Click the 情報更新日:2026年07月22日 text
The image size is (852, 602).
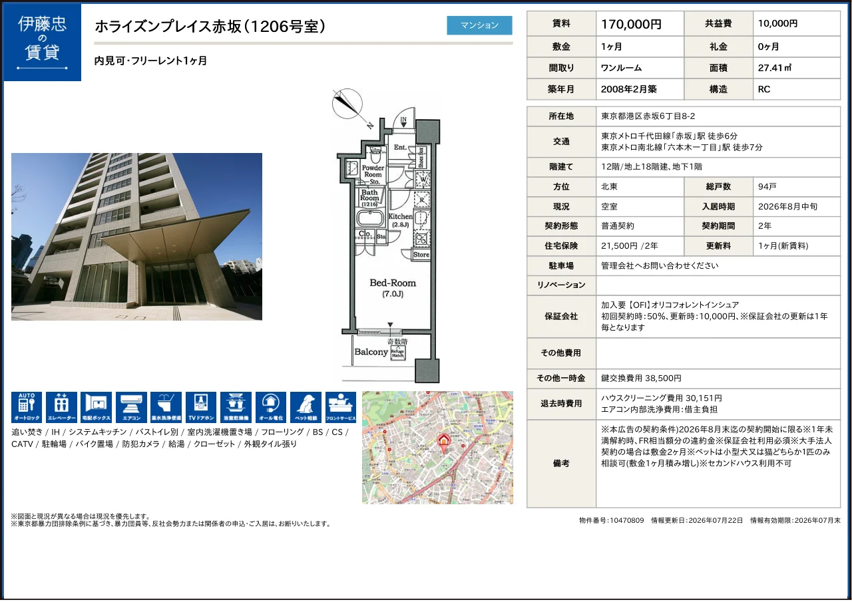point(696,520)
